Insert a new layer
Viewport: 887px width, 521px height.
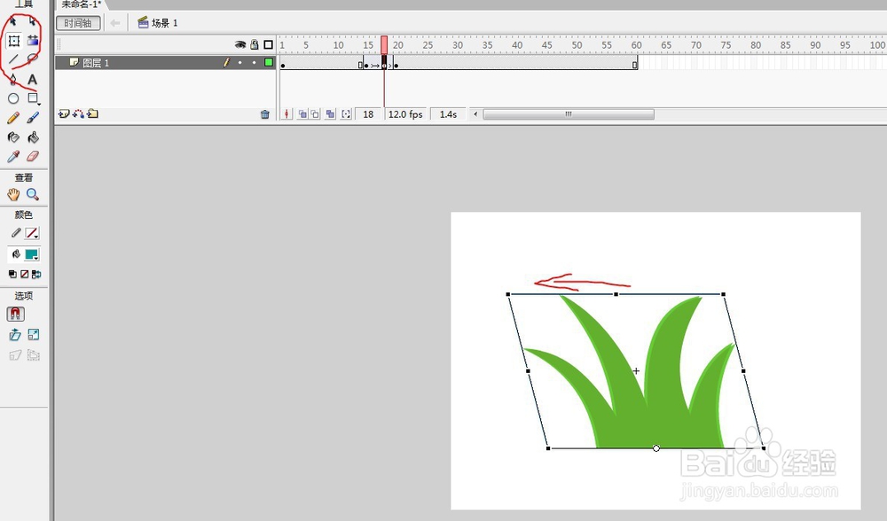(63, 114)
